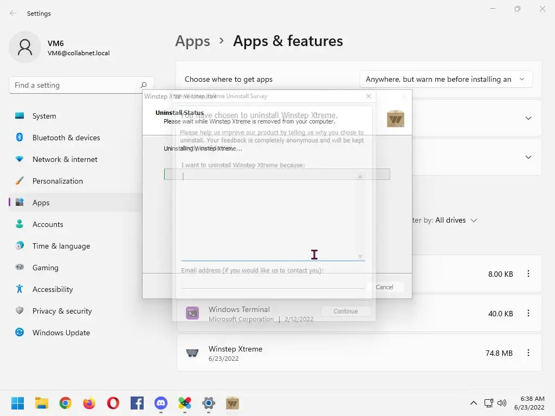Click the uninstall reason text area
555x416 pixels.
click(x=273, y=216)
